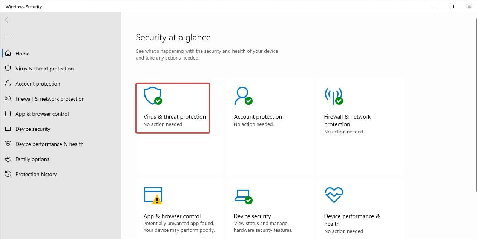Navigate back using the back arrow
This screenshot has width=477, height=239.
8,20
